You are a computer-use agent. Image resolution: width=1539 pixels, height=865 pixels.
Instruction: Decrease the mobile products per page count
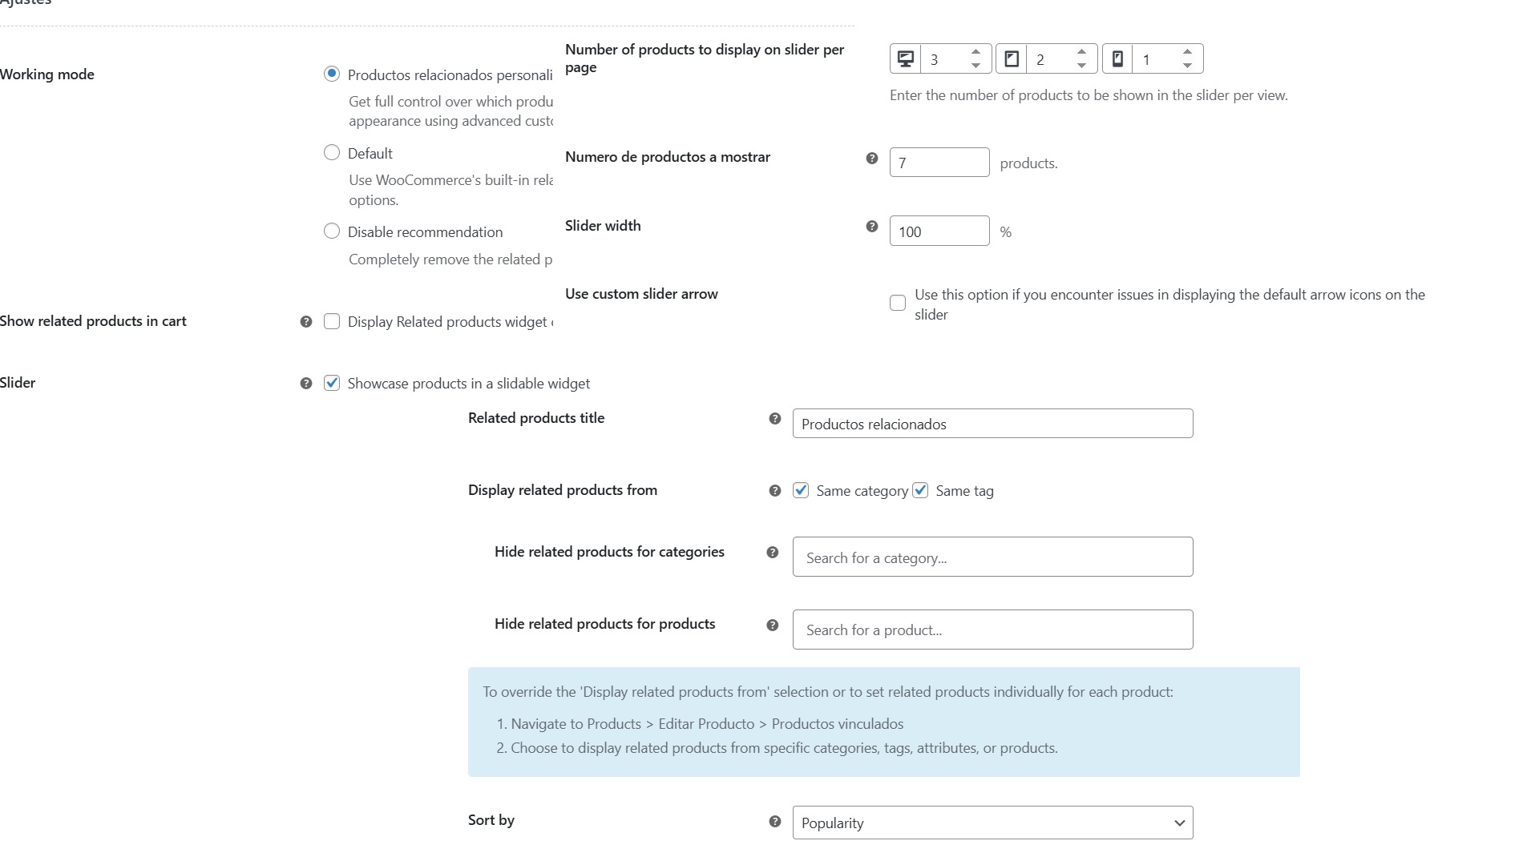pyautogui.click(x=1187, y=66)
